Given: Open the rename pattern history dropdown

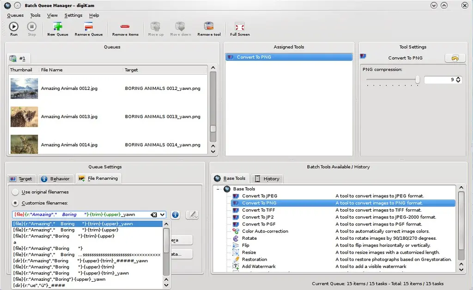Looking at the screenshot, I should pyautogui.click(x=163, y=215).
